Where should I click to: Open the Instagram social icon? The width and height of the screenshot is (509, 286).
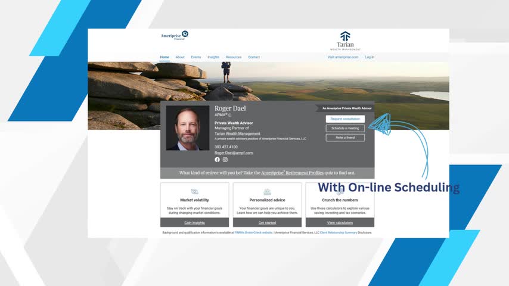tap(225, 160)
